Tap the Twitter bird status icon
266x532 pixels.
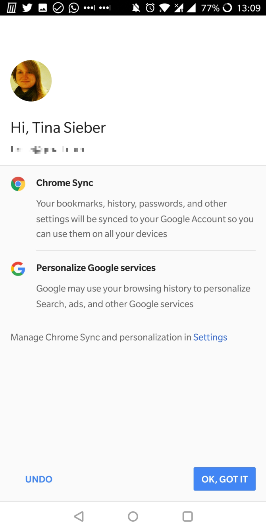(x=27, y=8)
